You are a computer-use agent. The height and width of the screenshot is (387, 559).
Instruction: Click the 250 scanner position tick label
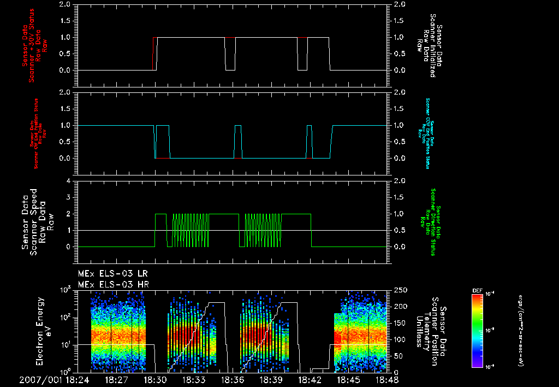(x=400, y=290)
